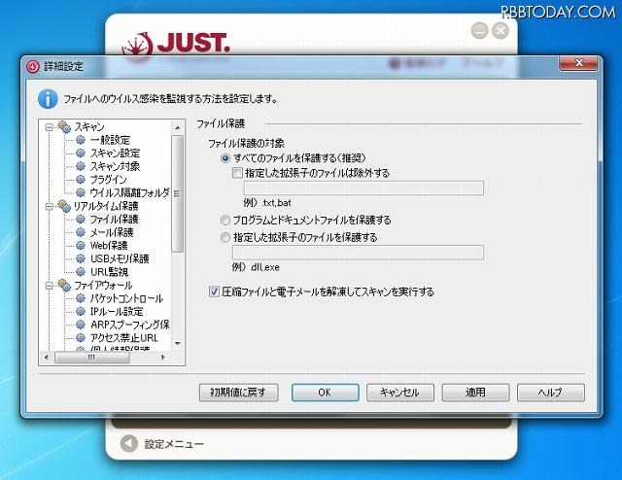Open プラグイン settings page
Viewport: 622px width, 480px height.
108,180
